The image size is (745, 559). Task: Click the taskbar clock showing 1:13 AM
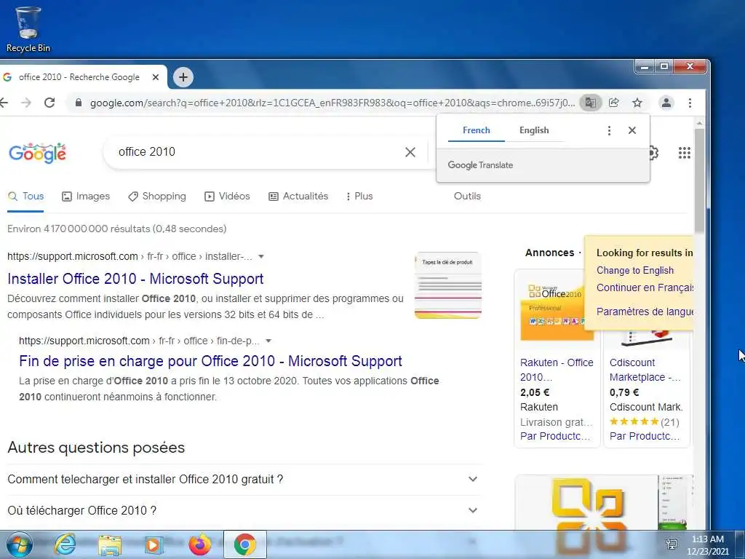pos(707,544)
